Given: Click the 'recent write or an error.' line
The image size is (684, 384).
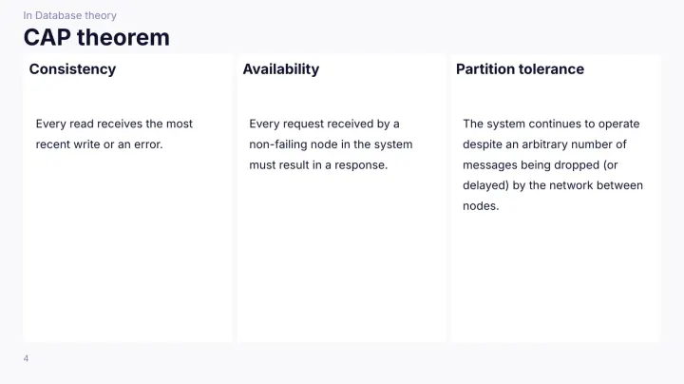Looking at the screenshot, I should click(x=99, y=144).
